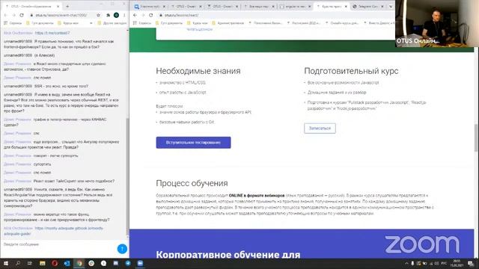Open File Explorer from the taskbar
479x269 pixels.
coord(43,263)
